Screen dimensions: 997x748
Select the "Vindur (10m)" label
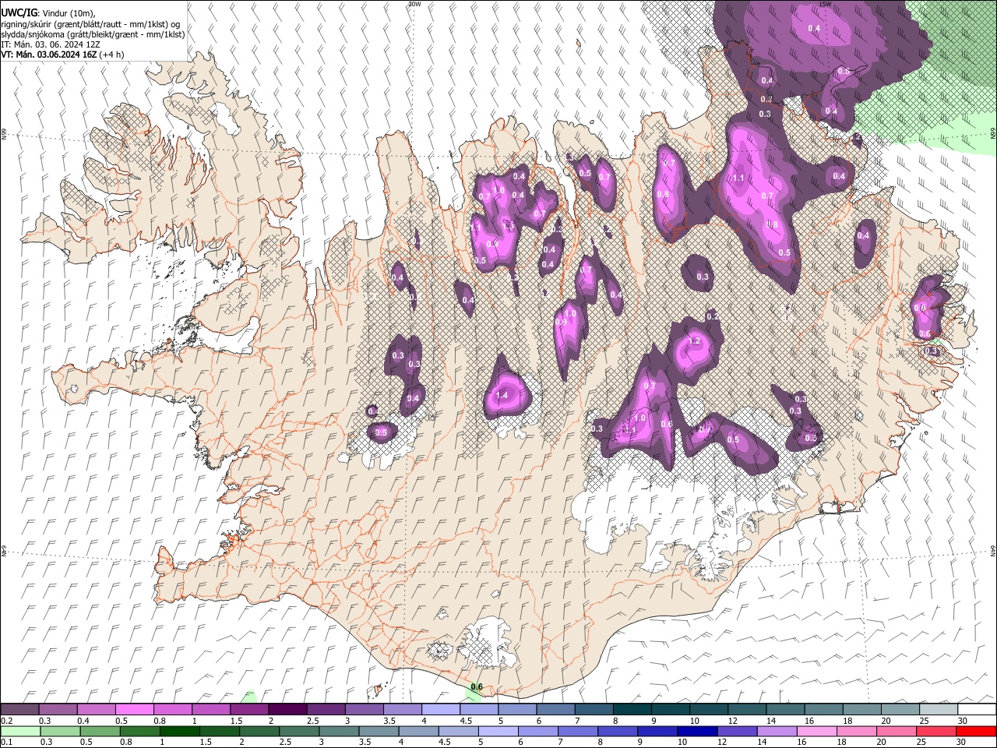67,13
